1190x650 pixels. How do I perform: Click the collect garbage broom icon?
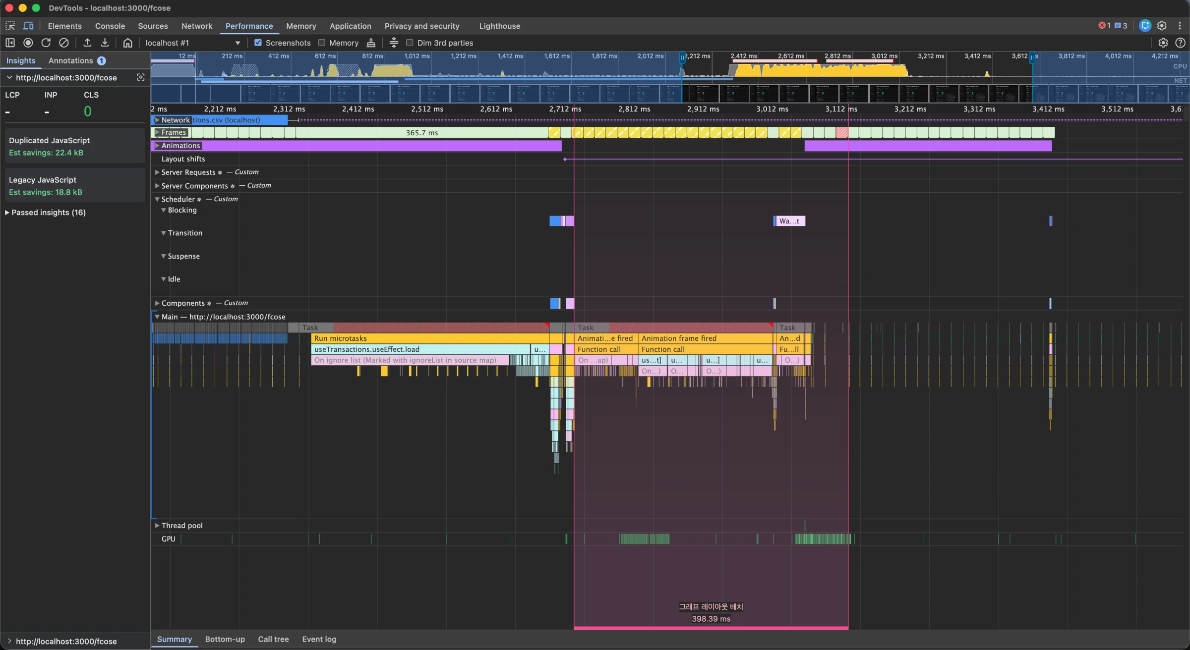tap(371, 43)
